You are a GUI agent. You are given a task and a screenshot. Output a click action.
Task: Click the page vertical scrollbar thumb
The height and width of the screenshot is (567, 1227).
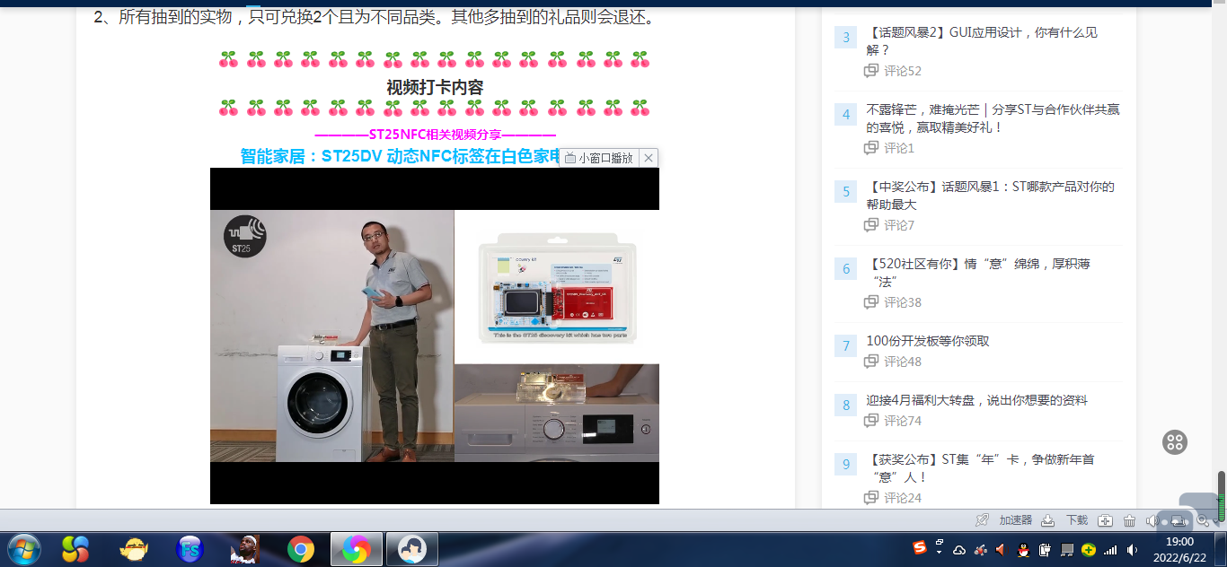click(x=1222, y=496)
